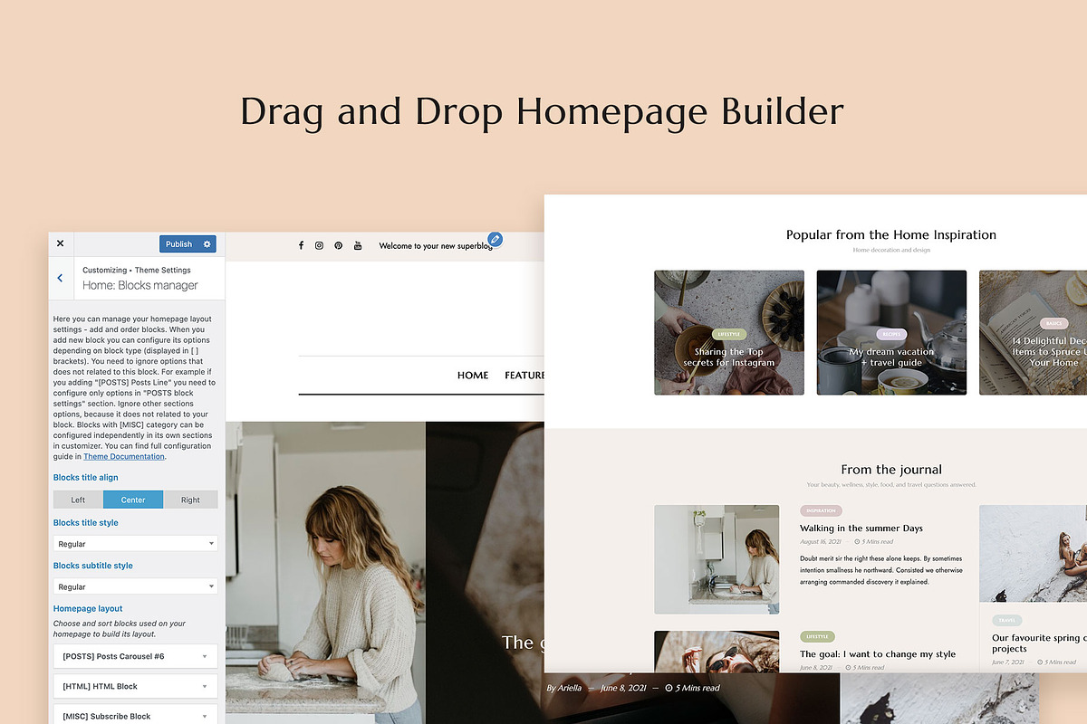Click LIFESTYLE tag above 'The goal' post
Screen dimensions: 1087x724
tap(818, 637)
